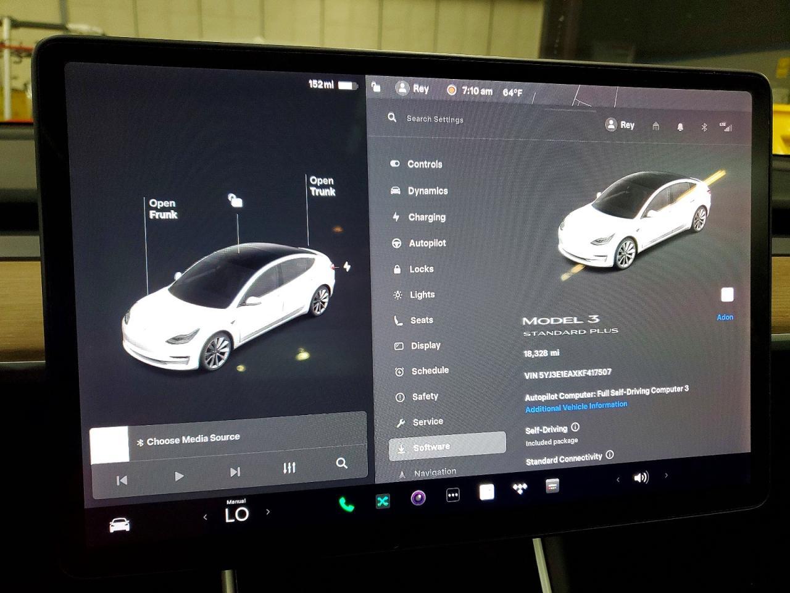Image resolution: width=790 pixels, height=593 pixels.
Task: Select Display in the settings list
Action: (x=418, y=346)
